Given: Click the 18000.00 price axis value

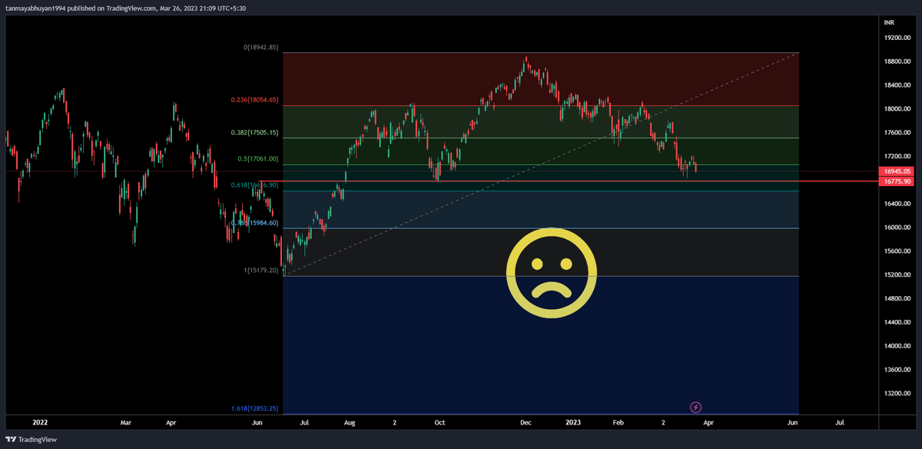Looking at the screenshot, I should click(x=897, y=109).
